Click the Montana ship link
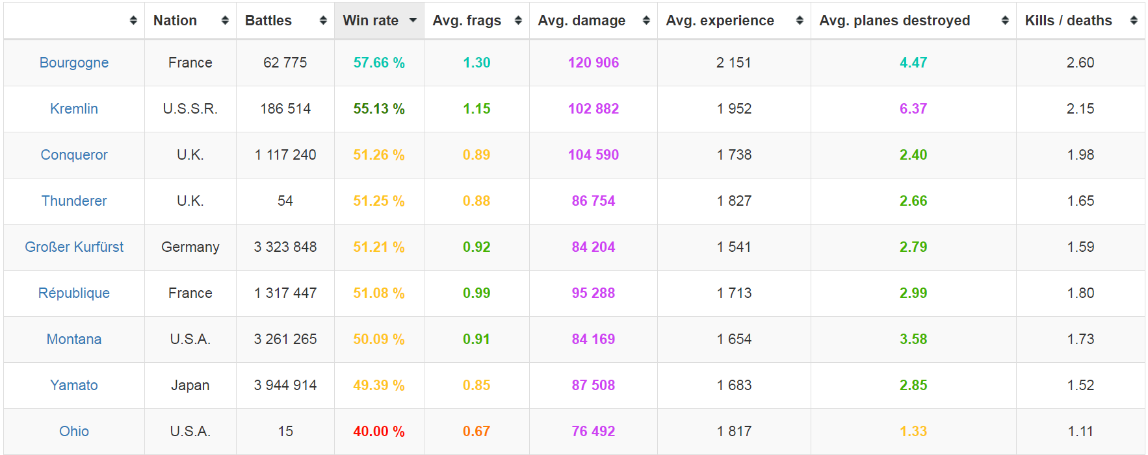The image size is (1148, 455). (74, 339)
